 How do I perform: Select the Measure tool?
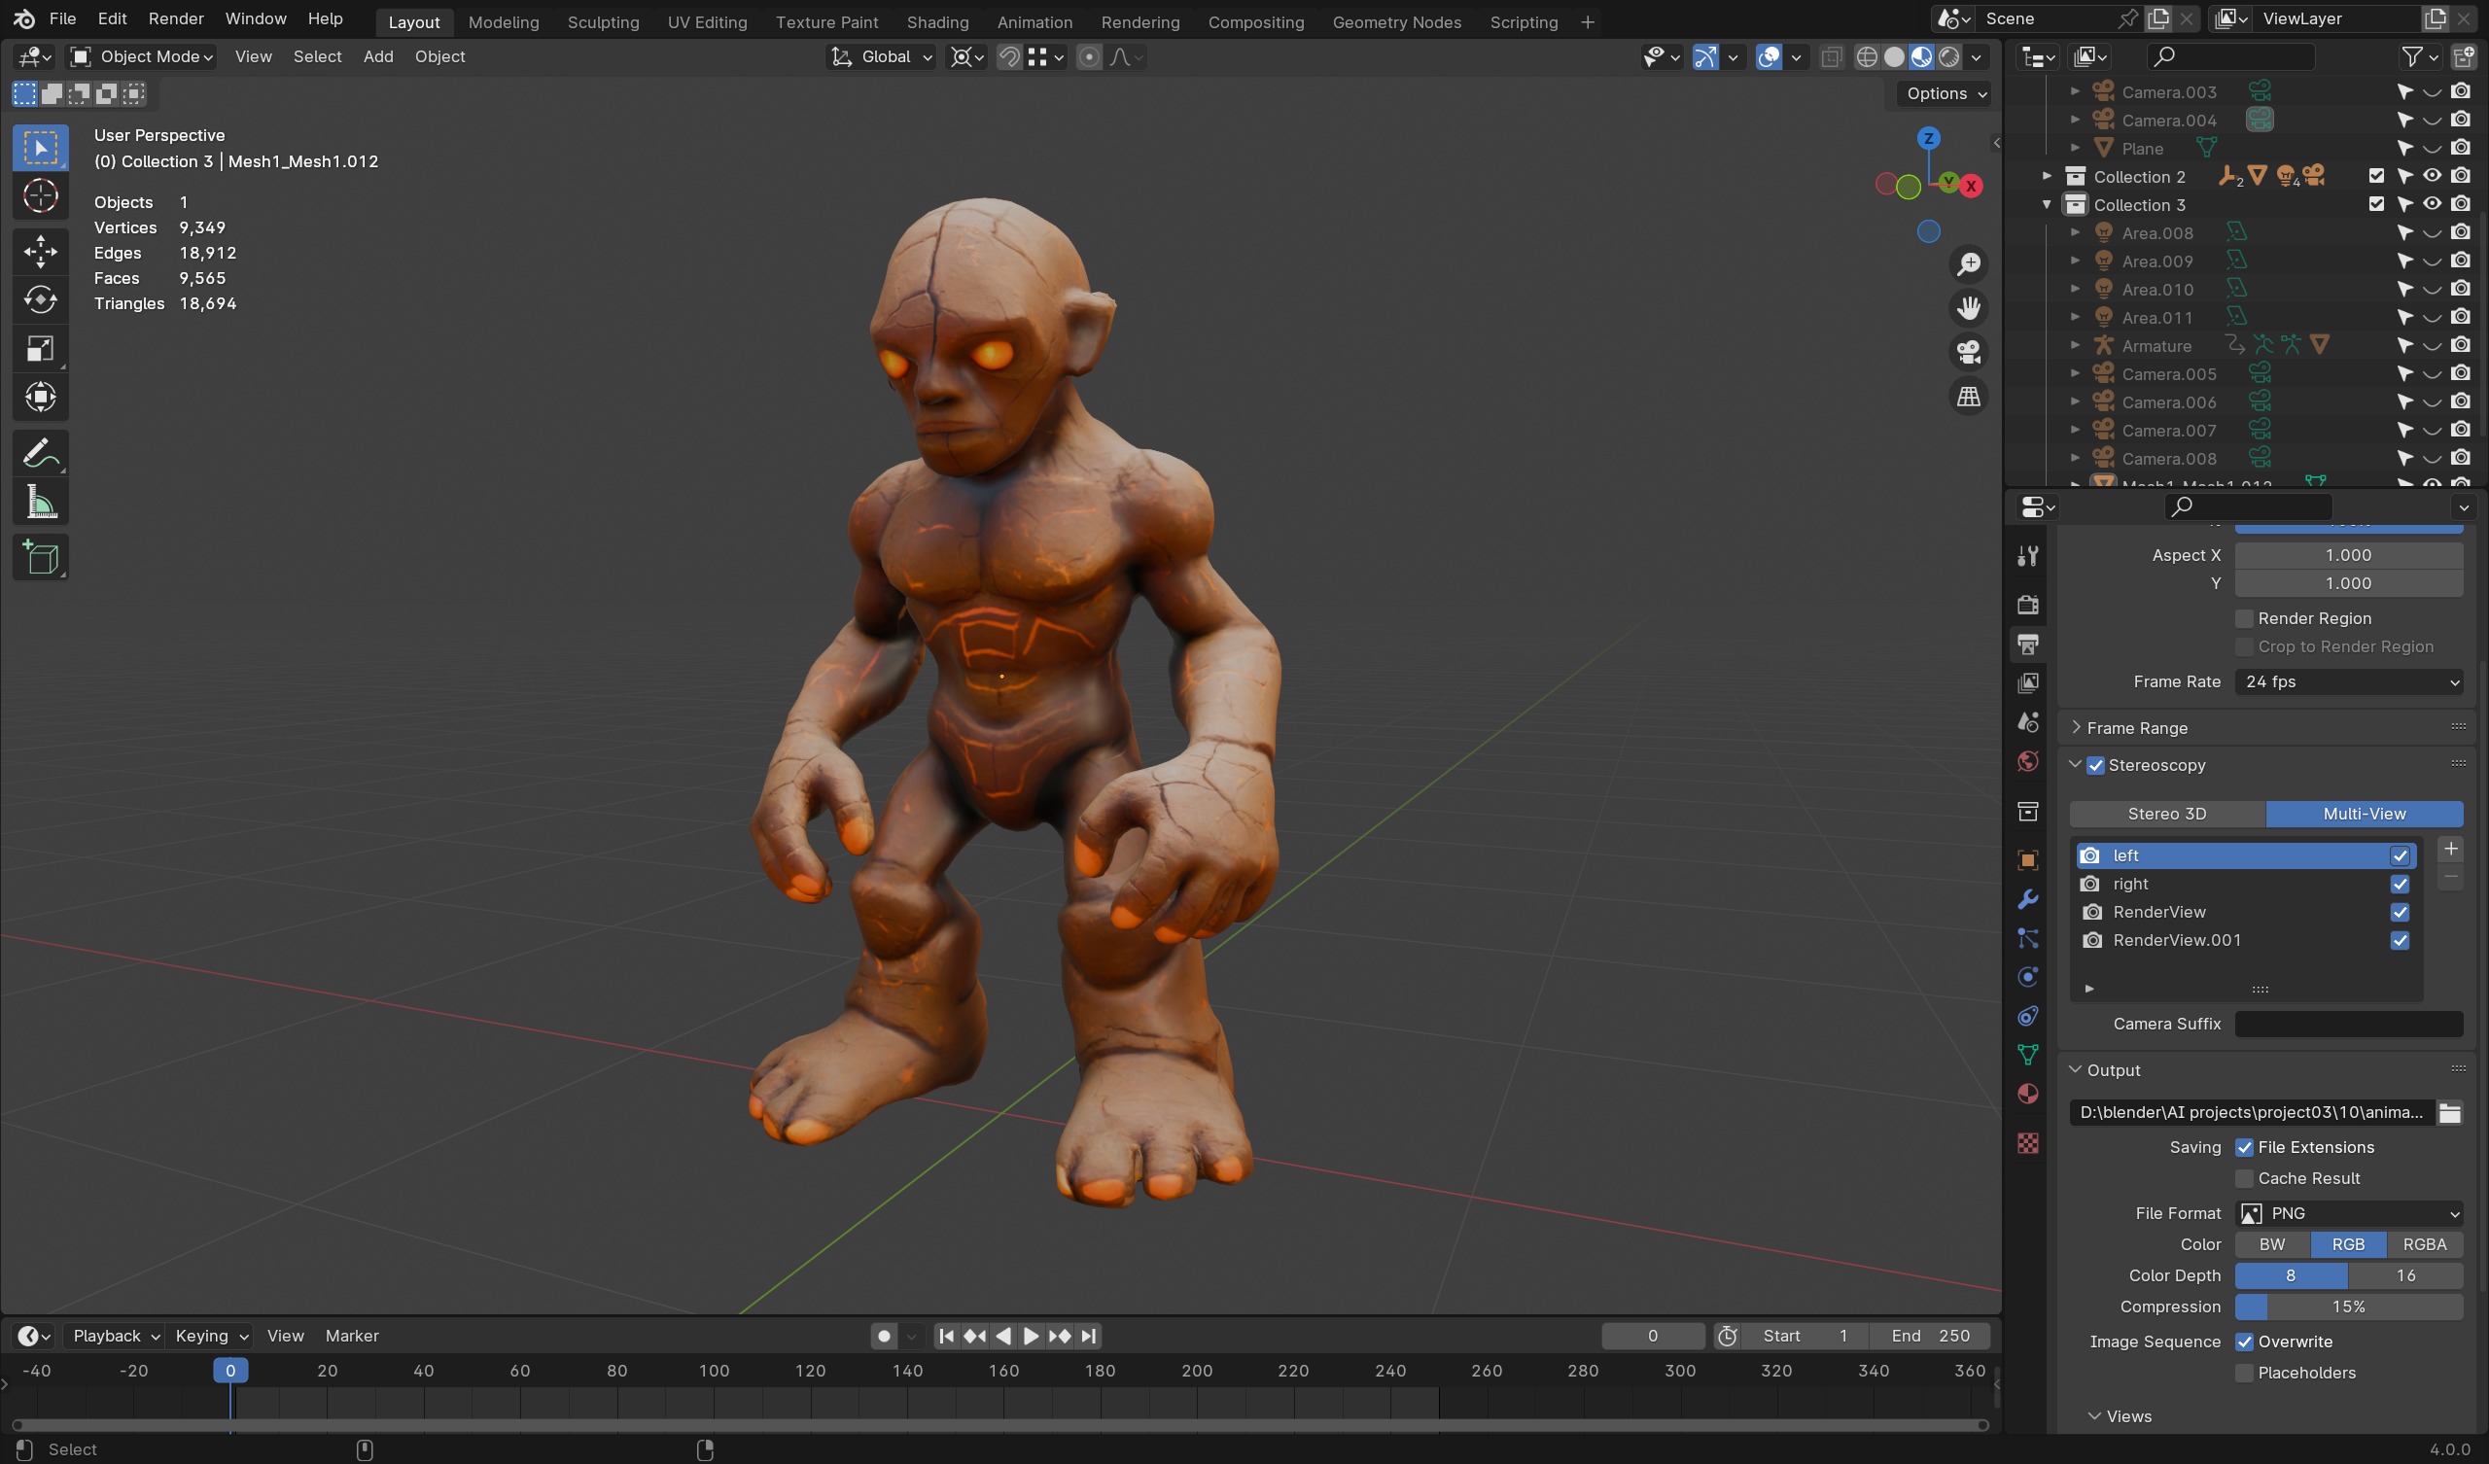coord(41,503)
